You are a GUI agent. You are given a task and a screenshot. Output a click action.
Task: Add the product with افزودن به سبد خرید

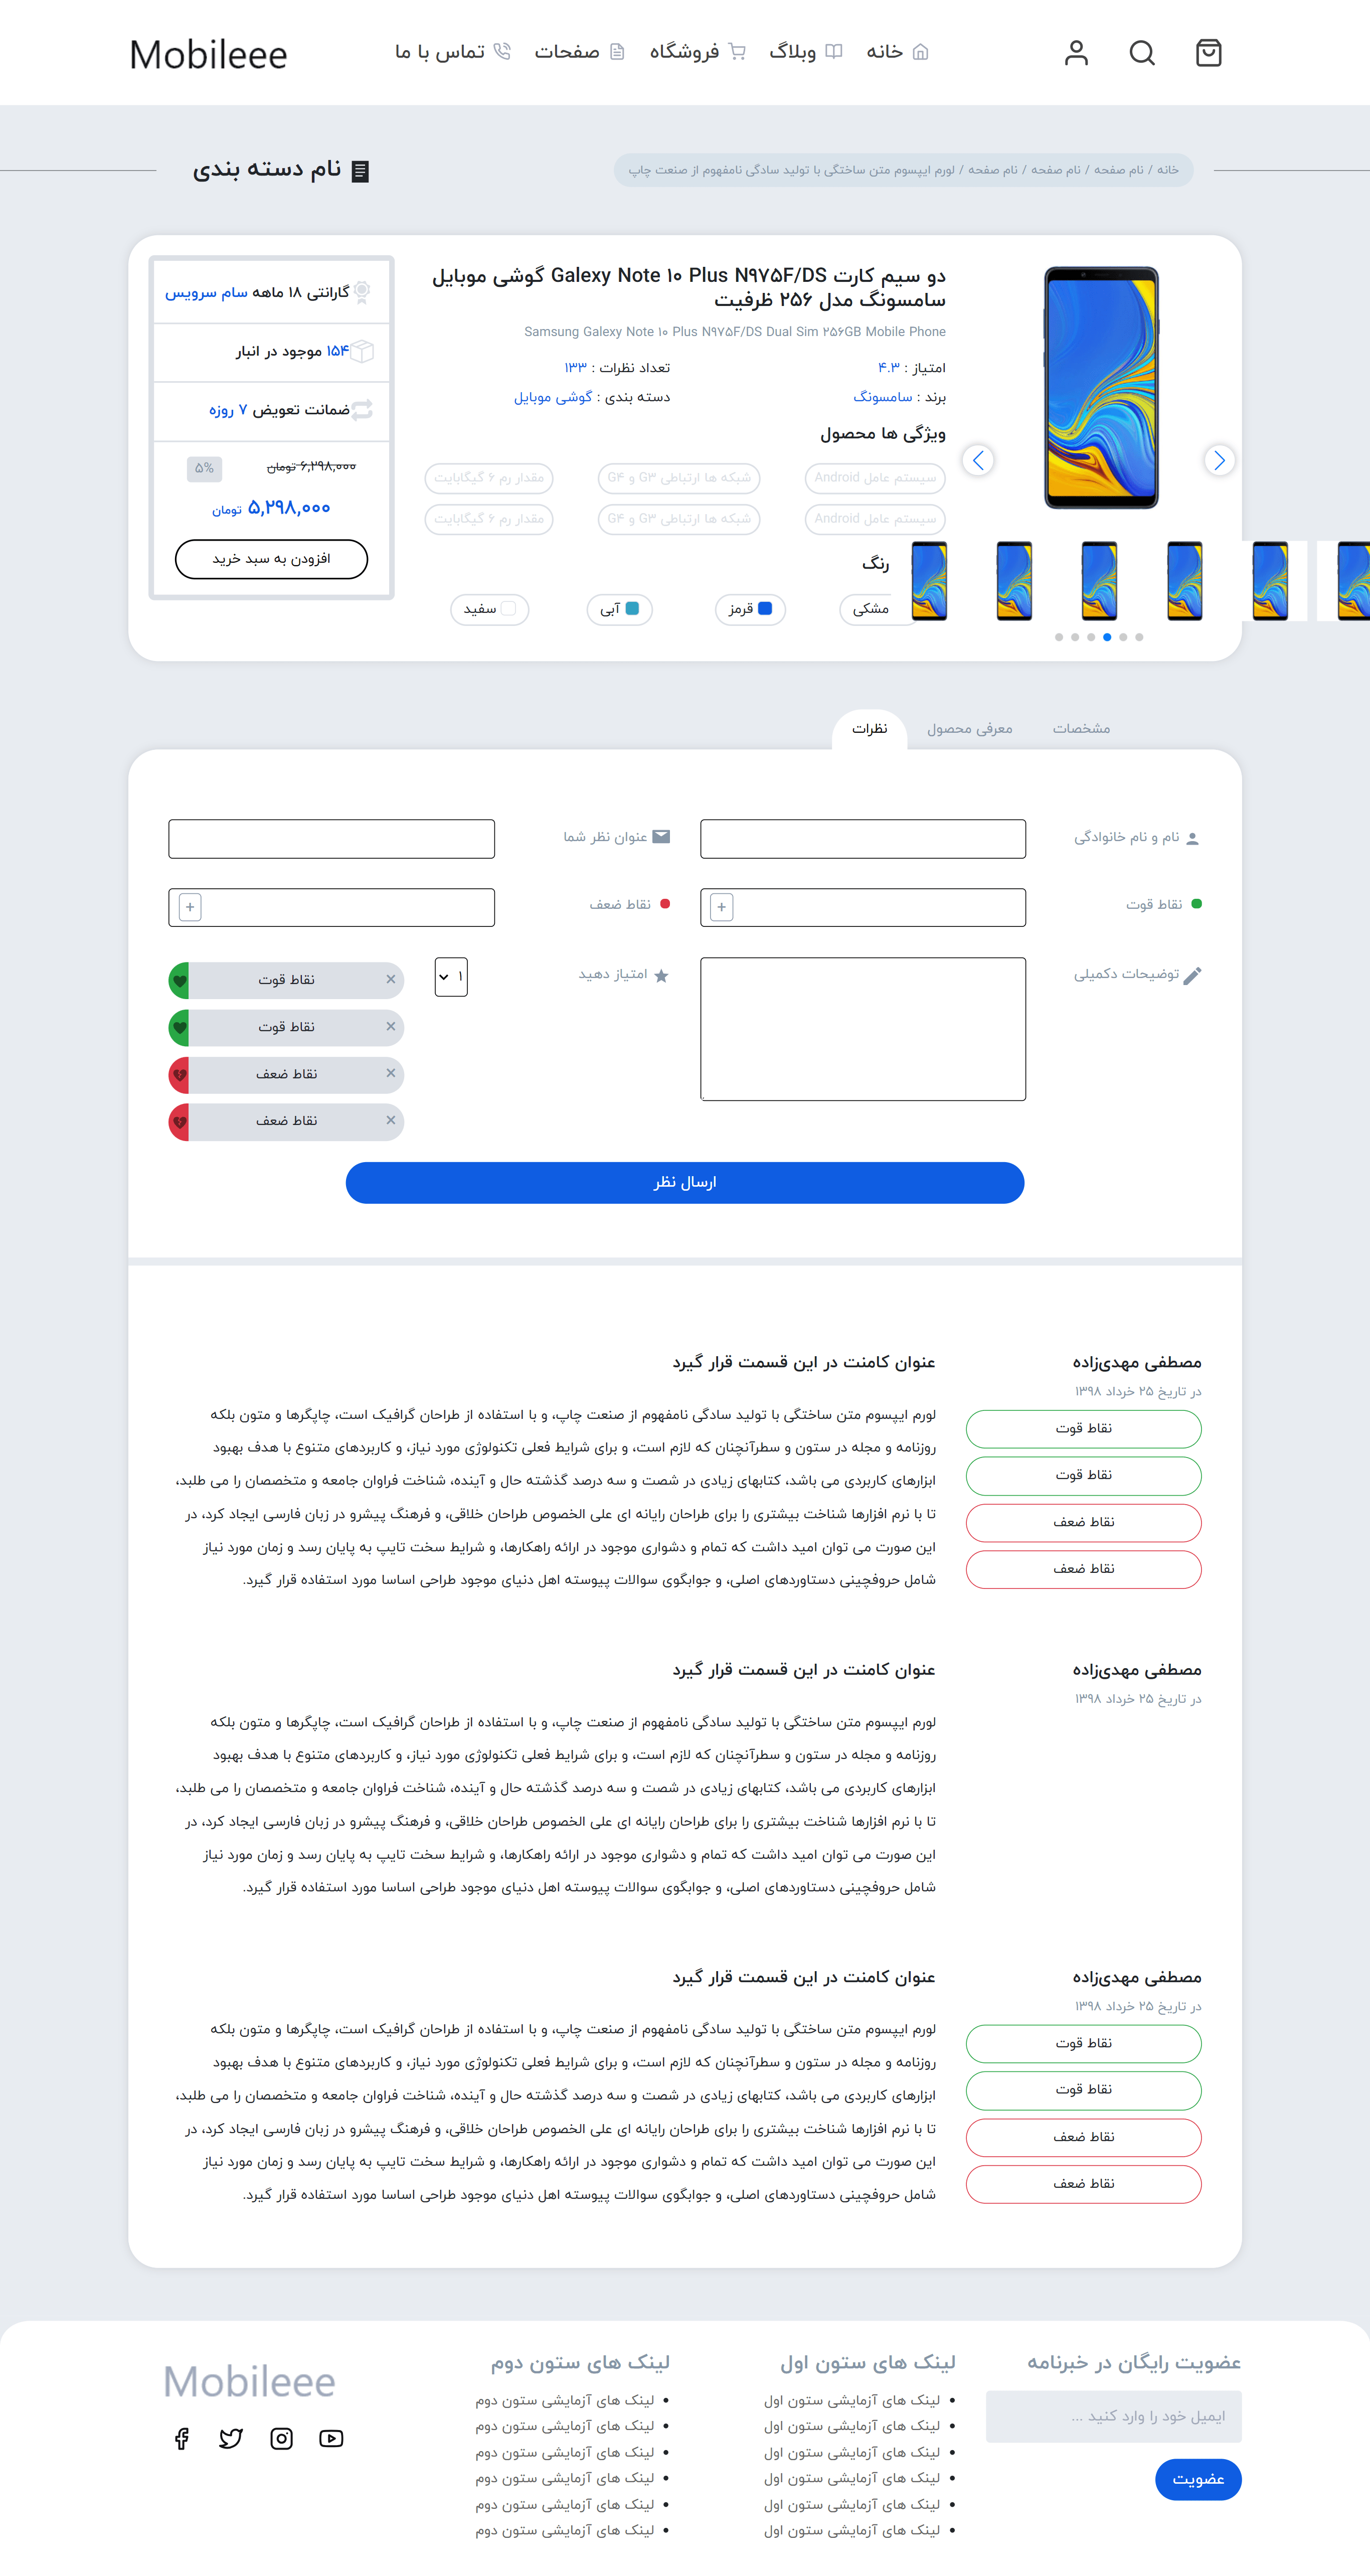click(x=271, y=559)
